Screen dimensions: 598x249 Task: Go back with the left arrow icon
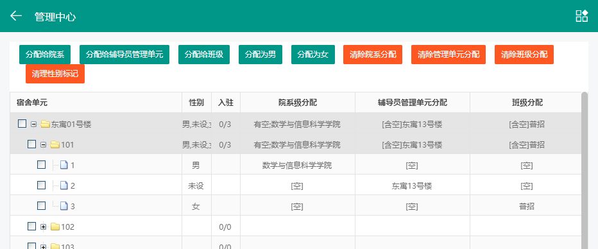pyautogui.click(x=15, y=16)
